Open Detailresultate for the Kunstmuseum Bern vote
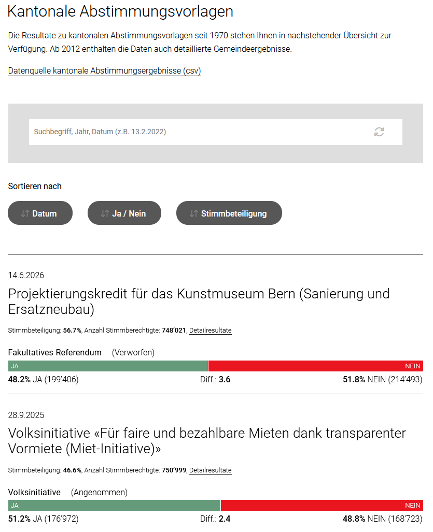 (210, 330)
